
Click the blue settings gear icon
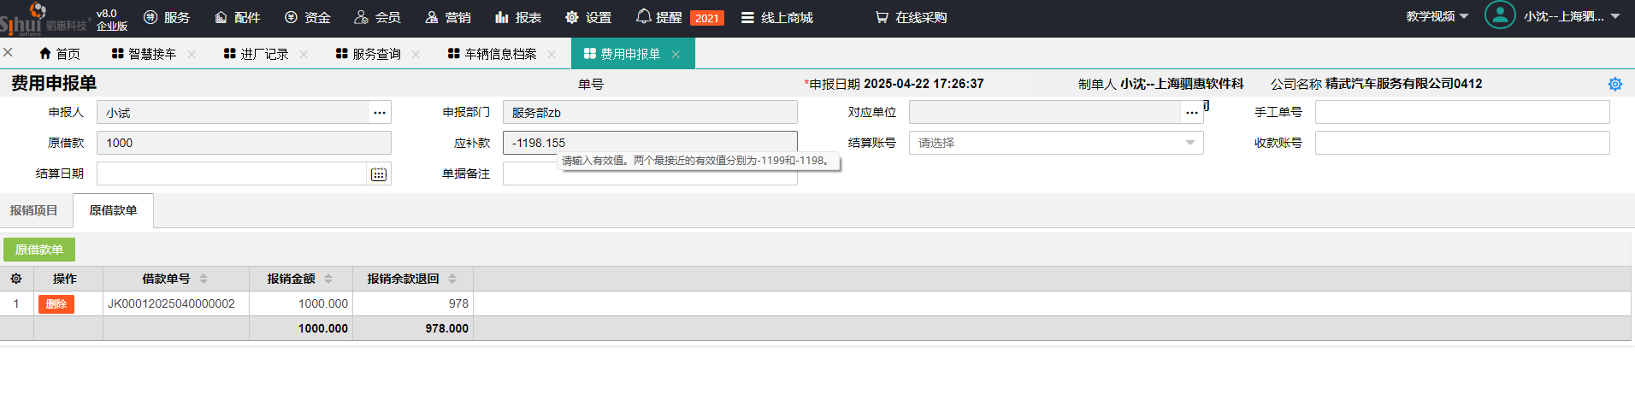(1614, 84)
